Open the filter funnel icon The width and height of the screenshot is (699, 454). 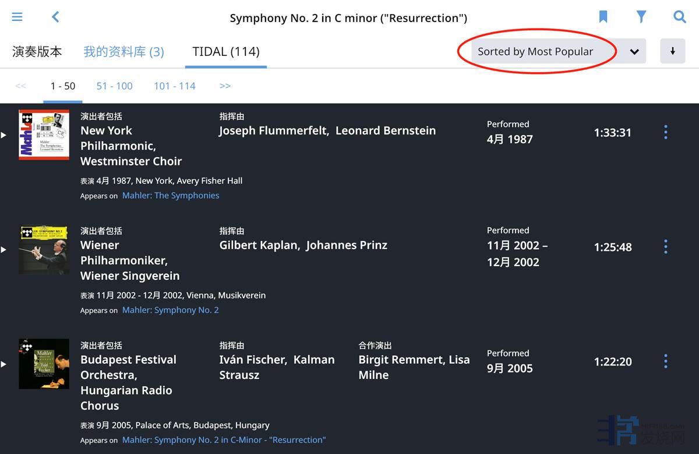641,17
